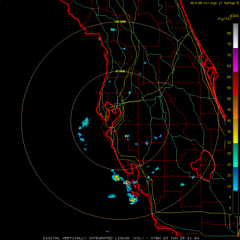The height and width of the screenshot is (240, 240).
Task: Click the NEXLAB-College of DuPage label
Action: (x=213, y=3)
